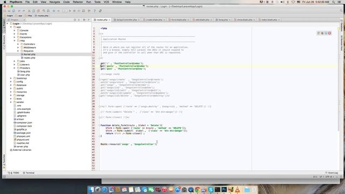The width and height of the screenshot is (345, 194).
Task: Expand the Console folder
Action: click(x=15, y=30)
